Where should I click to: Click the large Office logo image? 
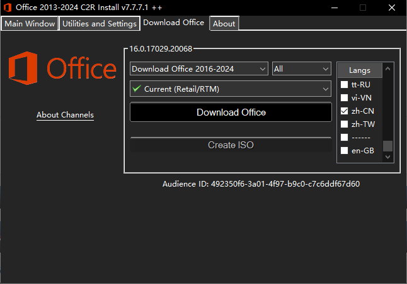click(62, 68)
